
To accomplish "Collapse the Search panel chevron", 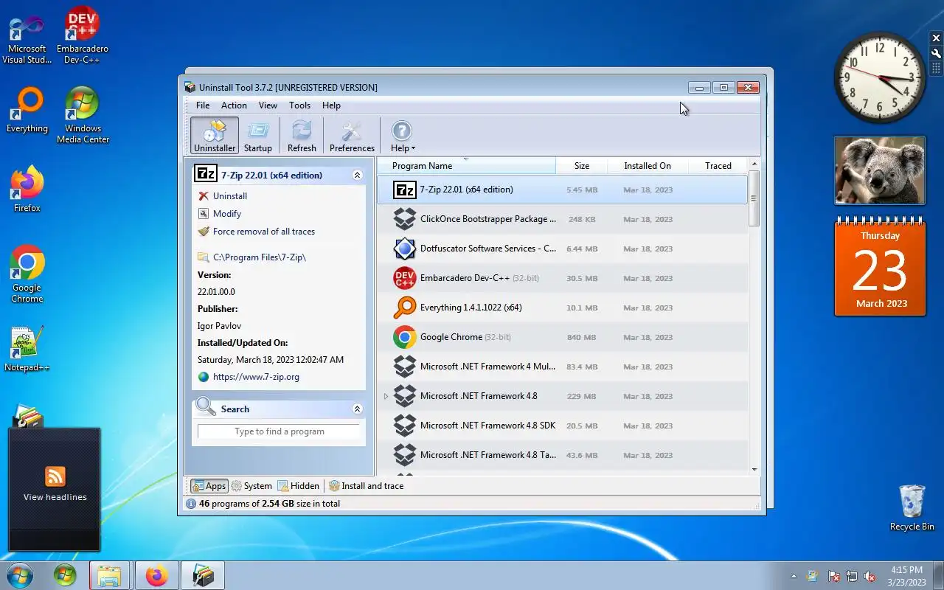I will (x=357, y=409).
